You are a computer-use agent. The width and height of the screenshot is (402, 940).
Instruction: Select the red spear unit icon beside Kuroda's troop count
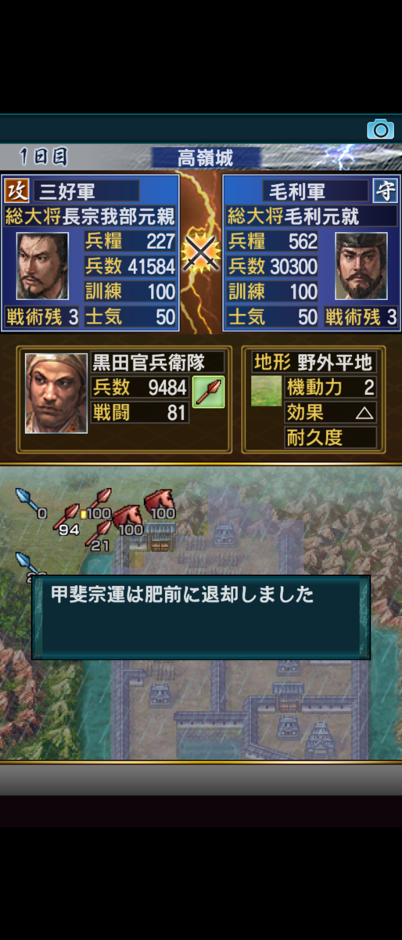click(209, 392)
